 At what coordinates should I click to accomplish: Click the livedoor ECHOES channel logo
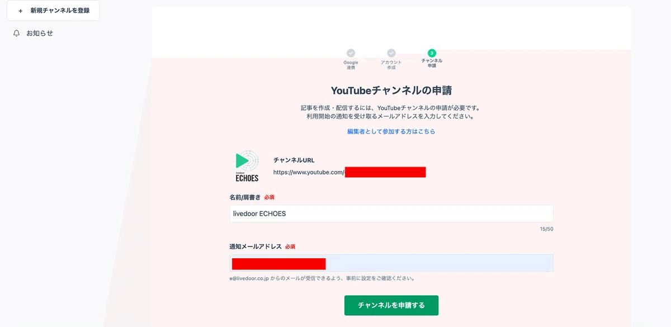pos(247,166)
